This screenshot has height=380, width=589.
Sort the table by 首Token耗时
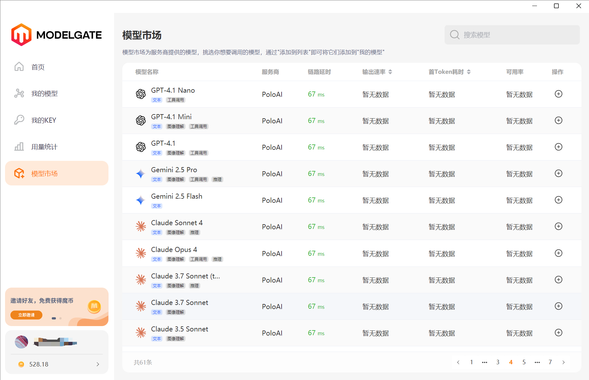469,72
